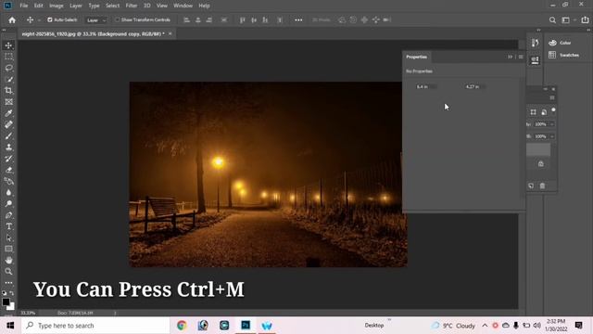Screen dimensions: 593x334
Task: Toggle the Auto-Select checkbox
Action: [50, 19]
